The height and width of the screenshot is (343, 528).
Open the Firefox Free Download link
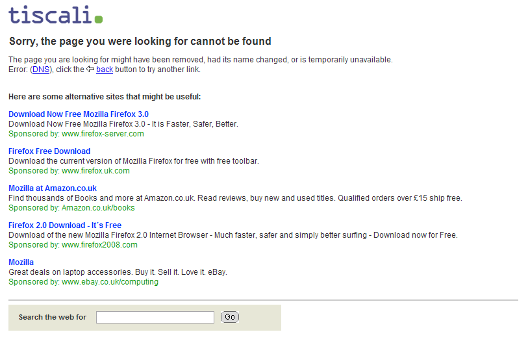[x=49, y=151]
